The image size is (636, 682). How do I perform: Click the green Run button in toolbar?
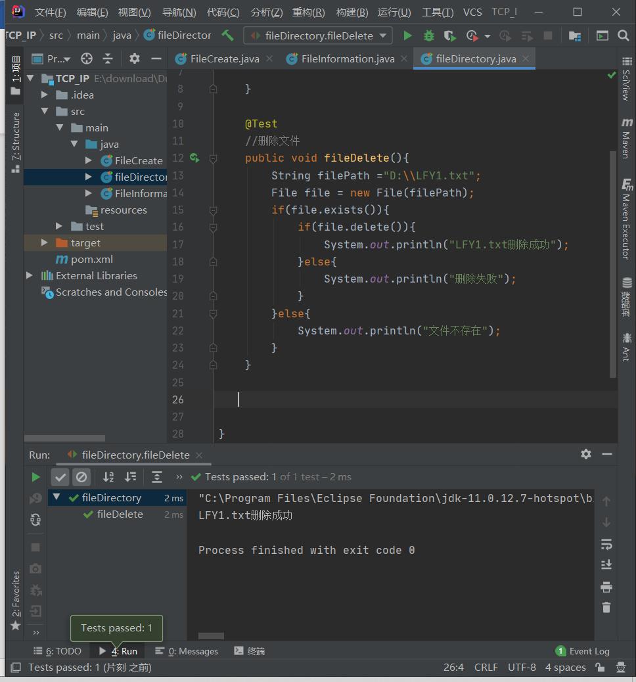tap(407, 35)
